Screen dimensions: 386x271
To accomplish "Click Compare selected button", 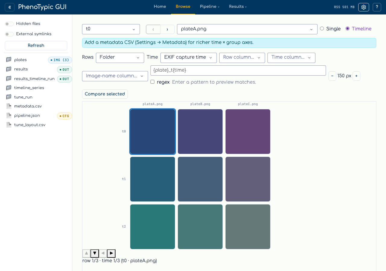I will 105,94.
